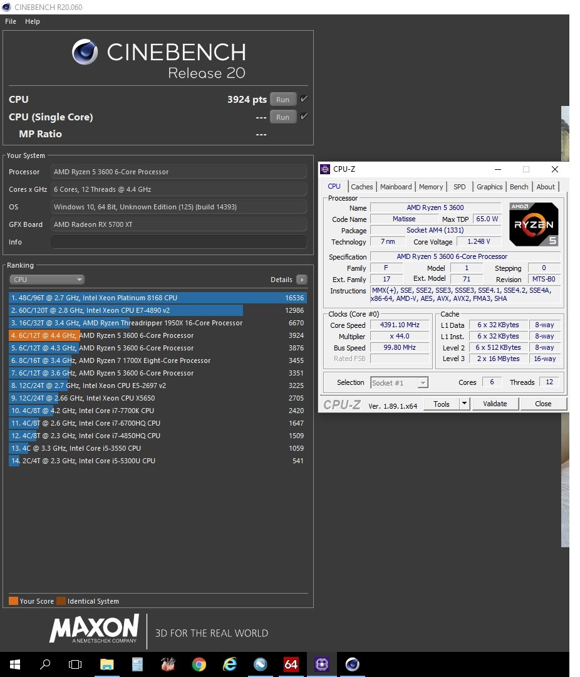
Task: Select ranking row Xeon CPU X5650
Action: [157, 397]
